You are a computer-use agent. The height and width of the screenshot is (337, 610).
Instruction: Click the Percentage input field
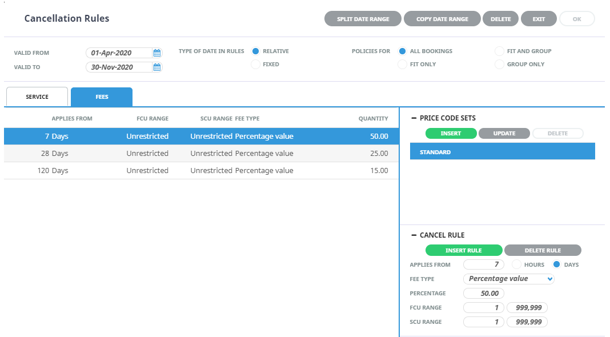[x=483, y=294]
